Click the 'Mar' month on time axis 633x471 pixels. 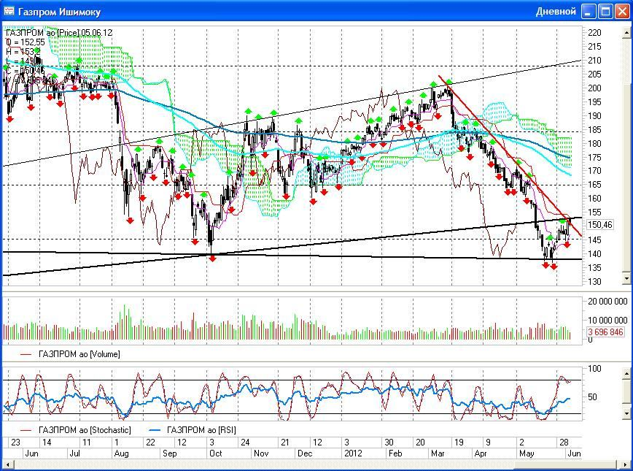438,453
